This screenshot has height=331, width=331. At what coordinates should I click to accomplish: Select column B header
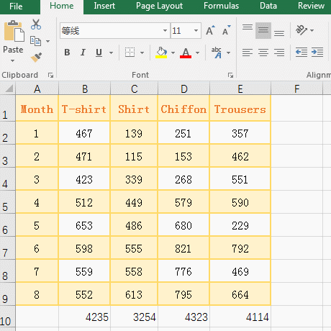[x=84, y=89]
